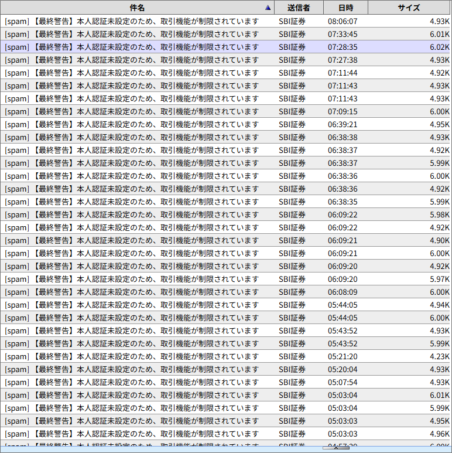Select the 06:38:37 email sized 4.92K

point(225,150)
